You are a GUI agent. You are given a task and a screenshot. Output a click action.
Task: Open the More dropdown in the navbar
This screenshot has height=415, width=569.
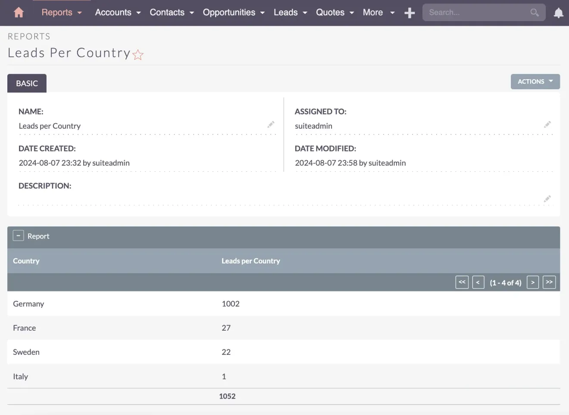[x=378, y=12]
